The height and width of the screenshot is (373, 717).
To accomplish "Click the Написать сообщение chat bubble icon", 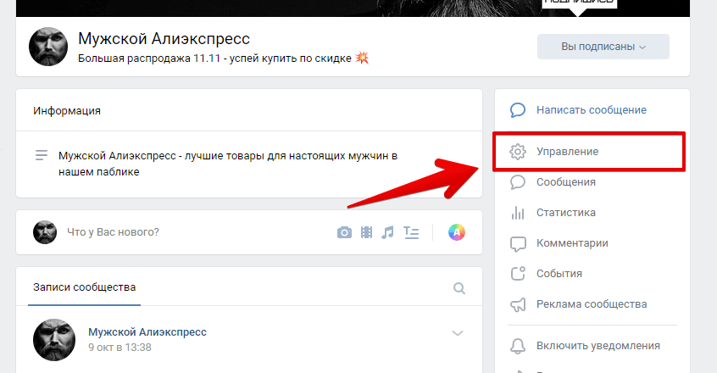I will (x=518, y=110).
